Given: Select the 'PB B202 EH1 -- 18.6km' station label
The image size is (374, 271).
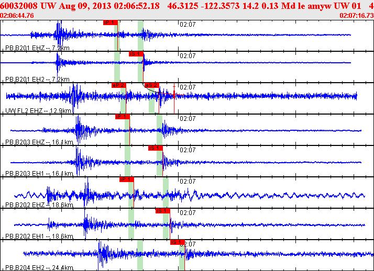Looking at the screenshot, I should coord(39,236).
